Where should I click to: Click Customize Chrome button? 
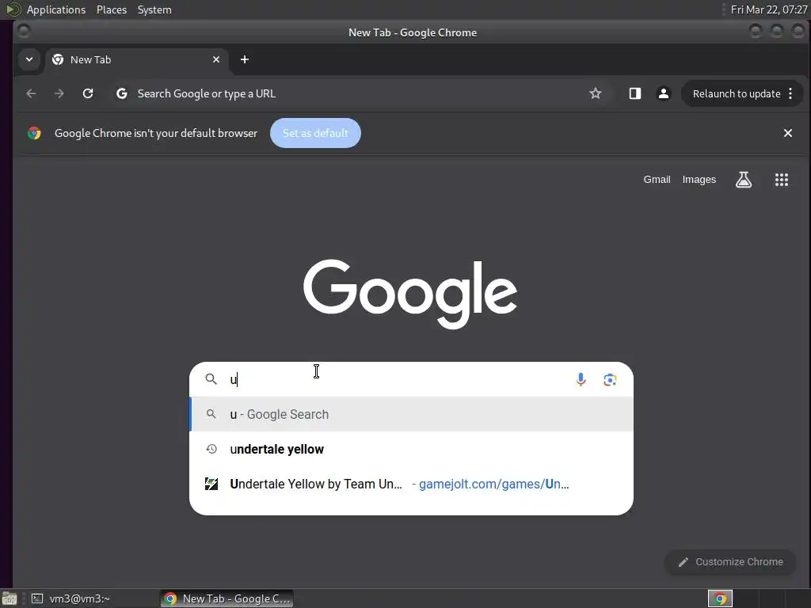[729, 562]
